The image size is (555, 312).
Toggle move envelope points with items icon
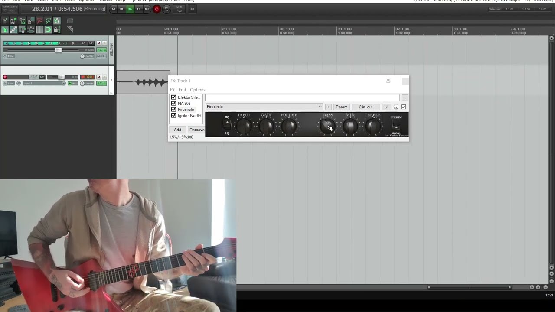tap(31, 29)
